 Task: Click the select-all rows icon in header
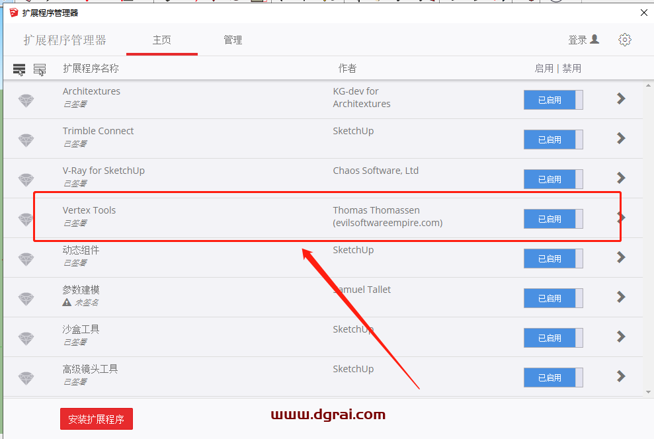click(19, 69)
